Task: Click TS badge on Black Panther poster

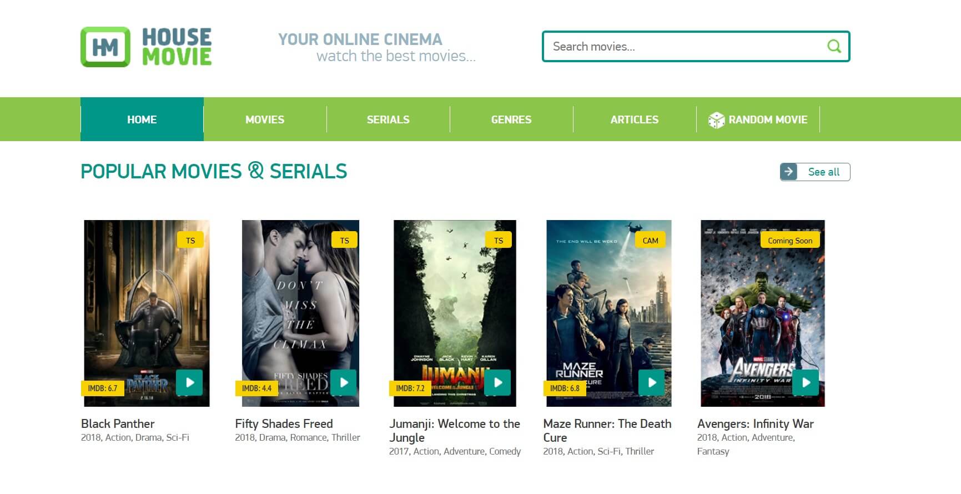Action: point(190,241)
